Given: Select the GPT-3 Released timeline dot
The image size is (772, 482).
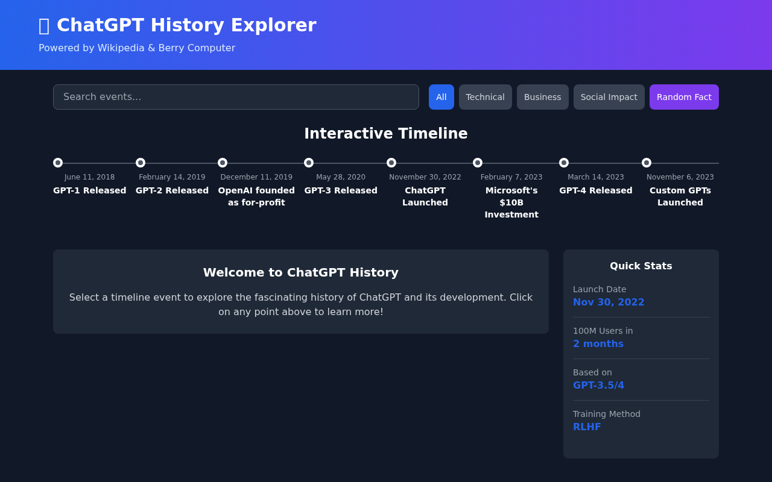Looking at the screenshot, I should click(x=309, y=162).
